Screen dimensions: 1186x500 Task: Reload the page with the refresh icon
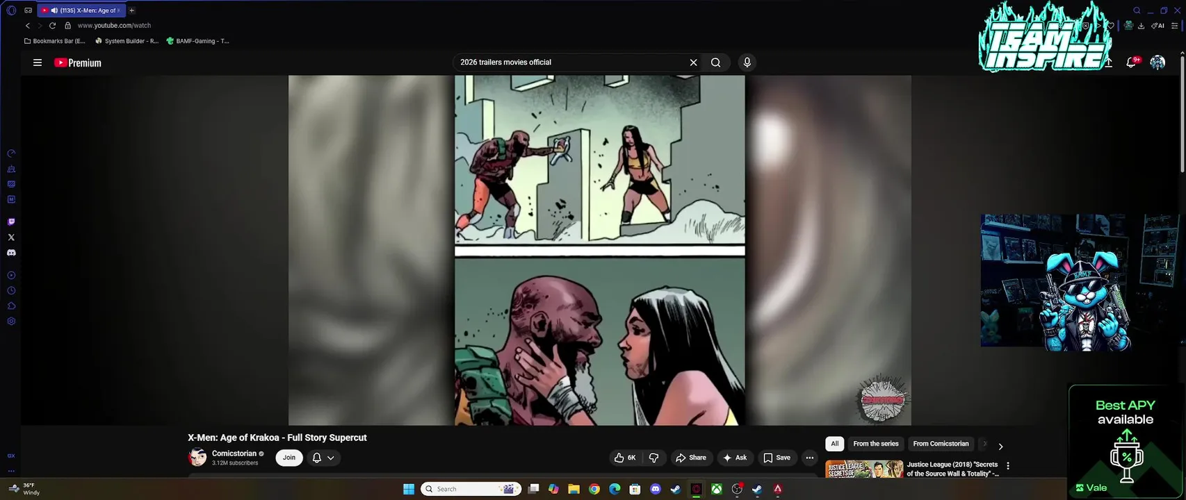(x=52, y=26)
